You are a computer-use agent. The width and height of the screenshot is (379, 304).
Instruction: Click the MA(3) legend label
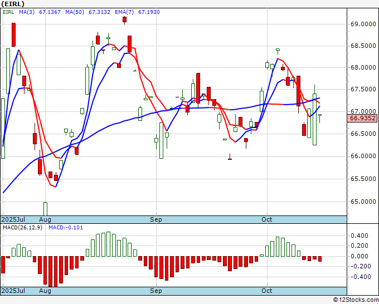tap(27, 12)
